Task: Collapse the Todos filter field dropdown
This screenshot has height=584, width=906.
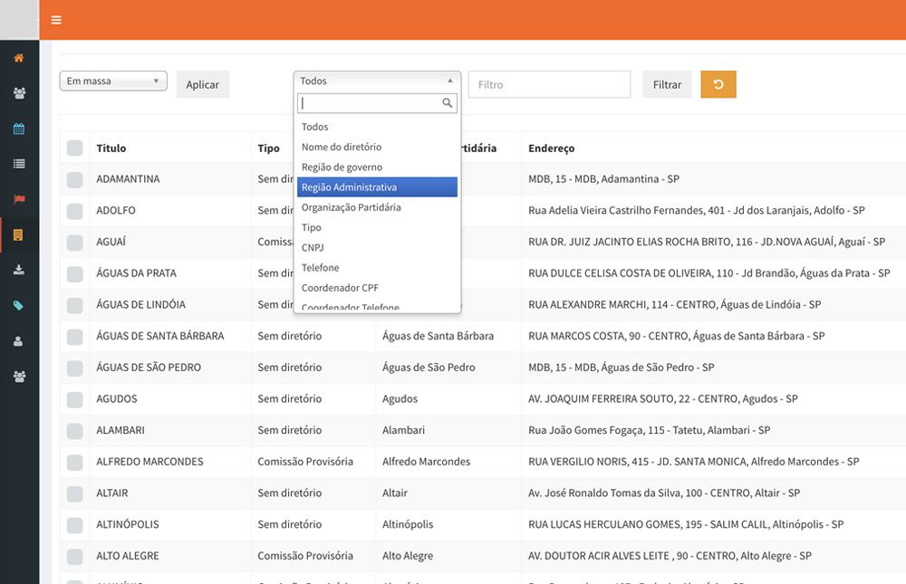Action: (x=377, y=81)
